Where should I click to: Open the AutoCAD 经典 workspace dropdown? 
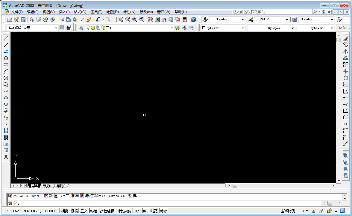click(x=56, y=28)
